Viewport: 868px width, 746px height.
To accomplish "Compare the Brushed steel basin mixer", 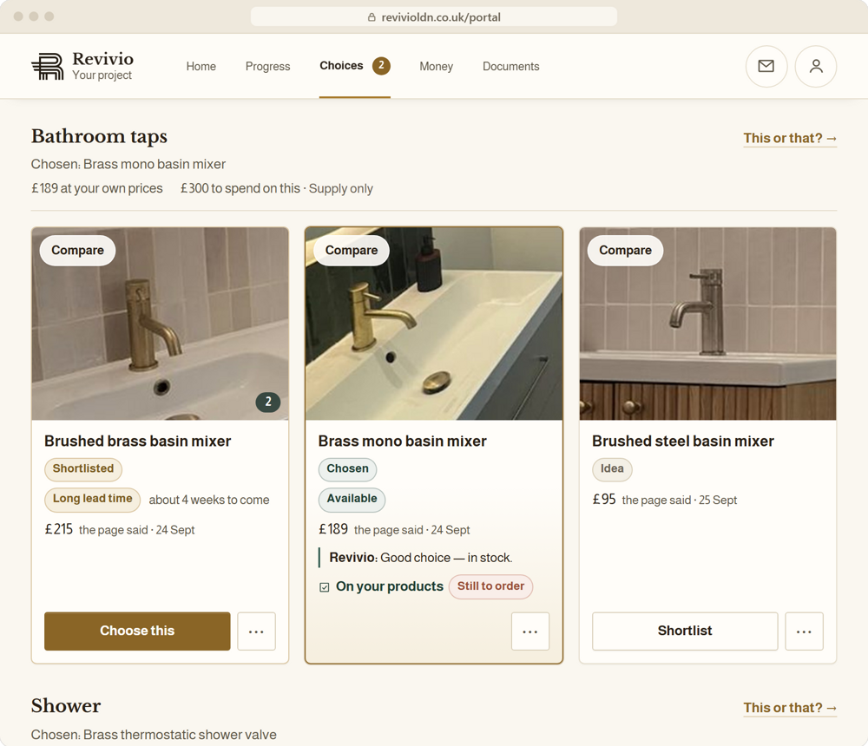I will (x=625, y=251).
